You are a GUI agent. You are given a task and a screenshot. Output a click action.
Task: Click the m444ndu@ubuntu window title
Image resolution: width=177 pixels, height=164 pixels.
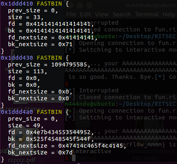(151, 5)
